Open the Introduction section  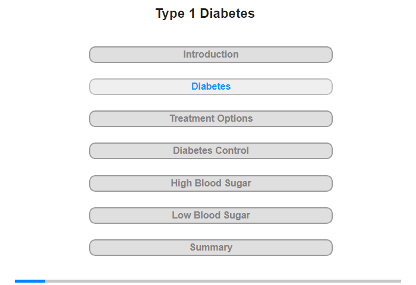[210, 55]
